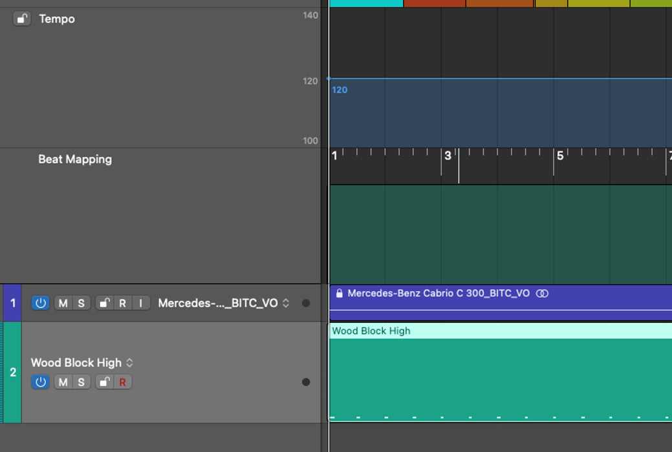
Task: Select the Beat Mapping track label
Action: (75, 159)
